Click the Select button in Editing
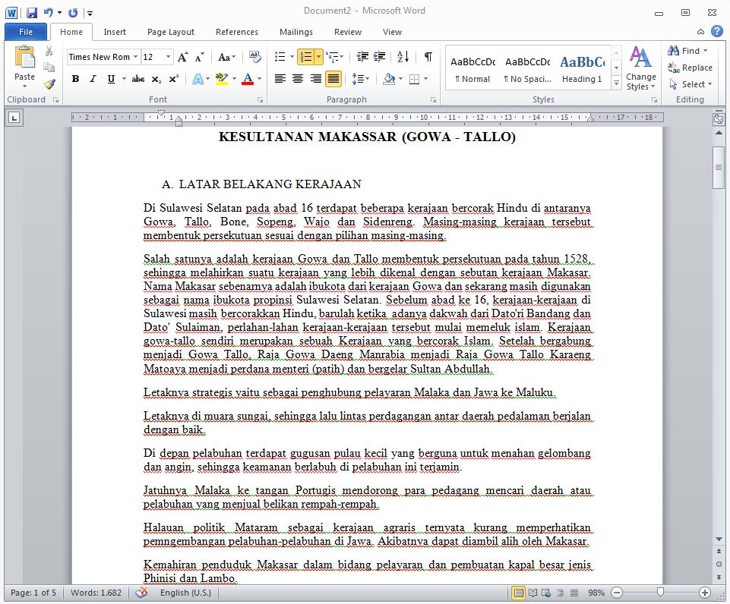This screenshot has width=730, height=604. coord(690,84)
